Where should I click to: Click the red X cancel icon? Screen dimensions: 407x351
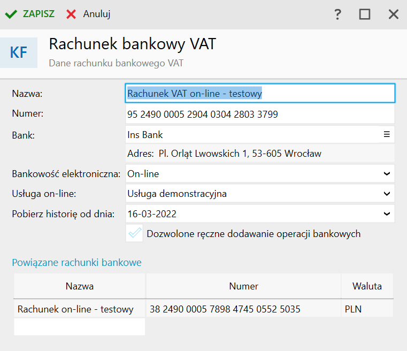pos(71,14)
